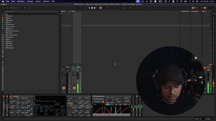Click the Follow back arrow in transport

[76, 8]
